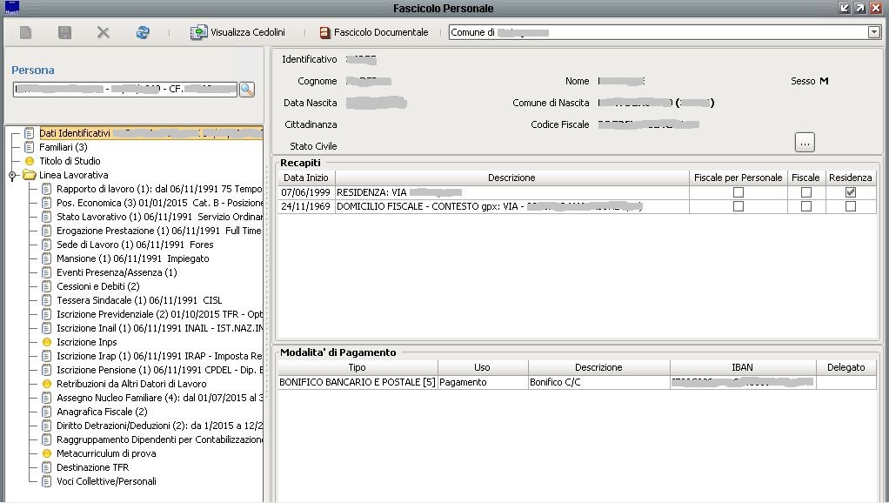The image size is (889, 503).
Task: Tick Fiscale per Personale for RESIDENZA row
Action: click(738, 192)
